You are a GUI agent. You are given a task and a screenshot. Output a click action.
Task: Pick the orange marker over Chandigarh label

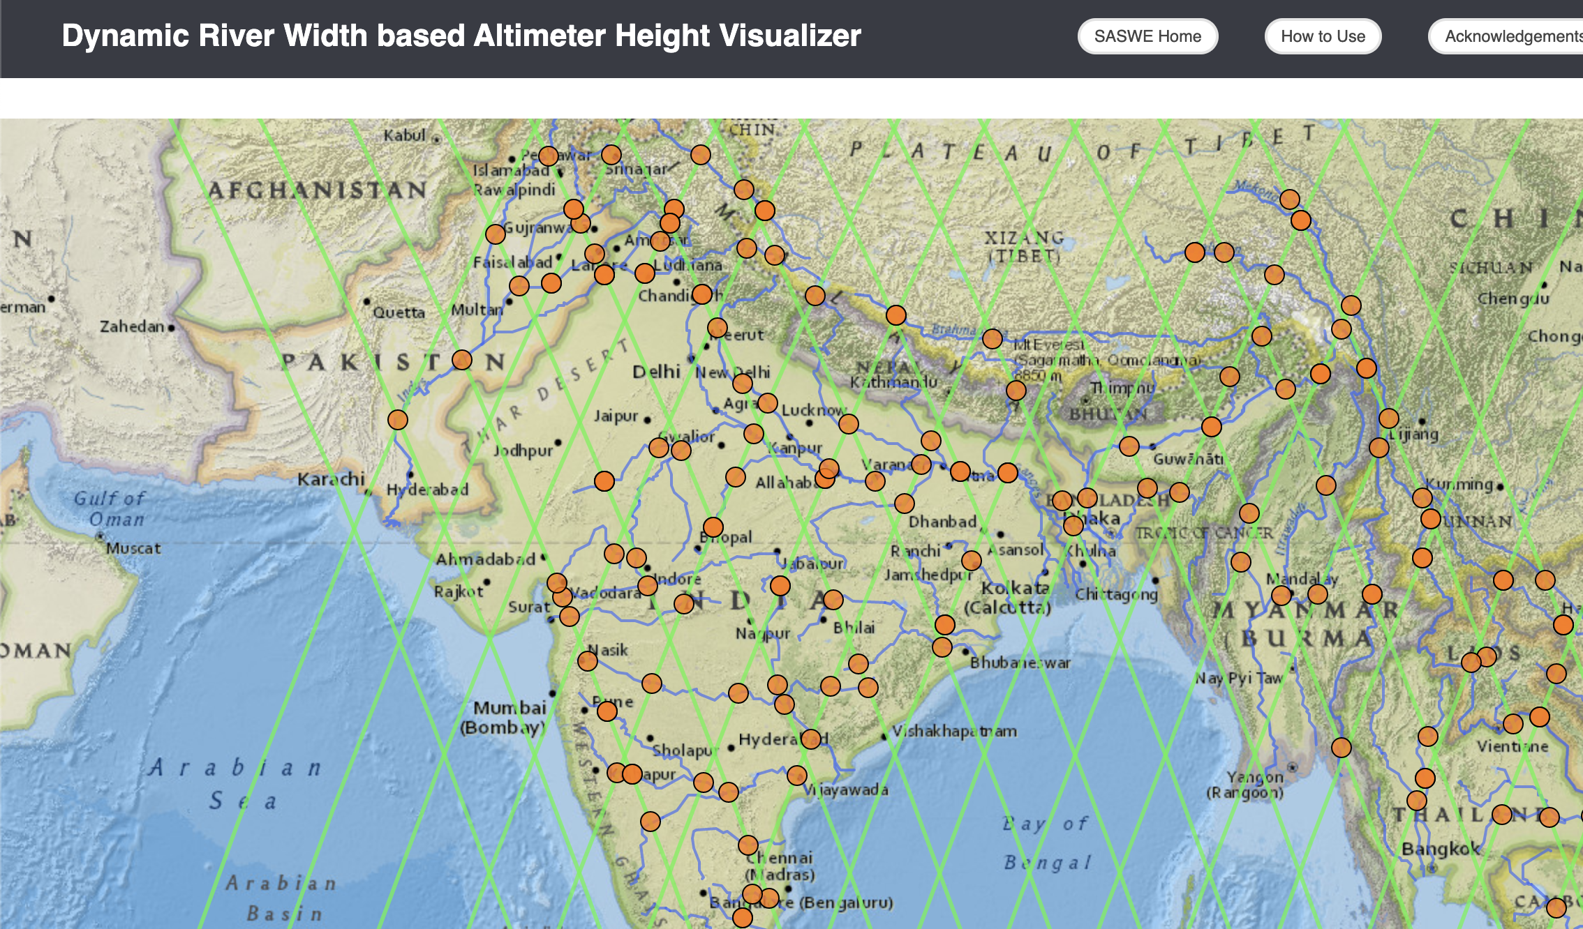[702, 294]
